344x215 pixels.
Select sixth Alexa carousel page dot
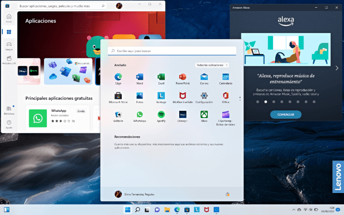tap(298, 102)
